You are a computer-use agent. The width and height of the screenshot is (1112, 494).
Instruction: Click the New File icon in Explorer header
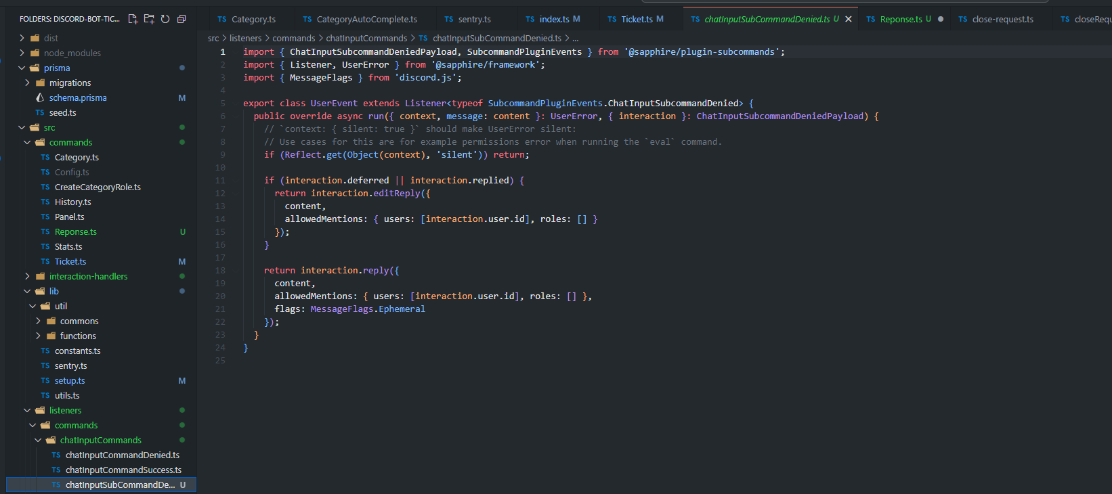click(x=133, y=19)
